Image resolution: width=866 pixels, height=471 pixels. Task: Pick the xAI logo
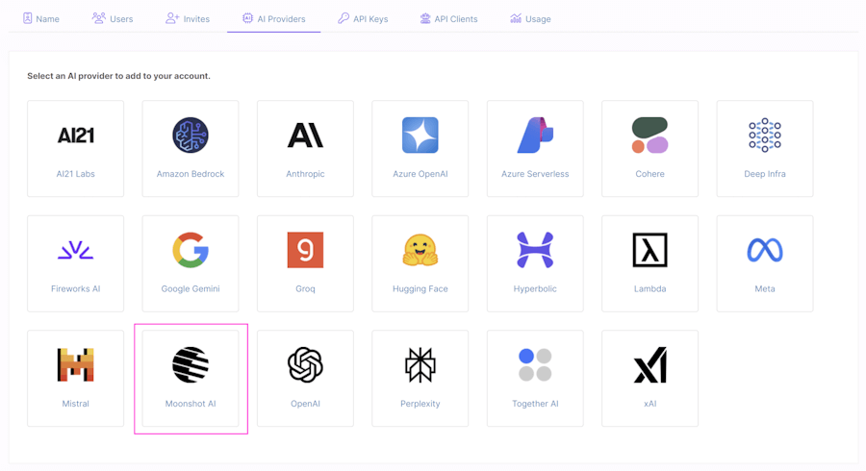coord(650,364)
